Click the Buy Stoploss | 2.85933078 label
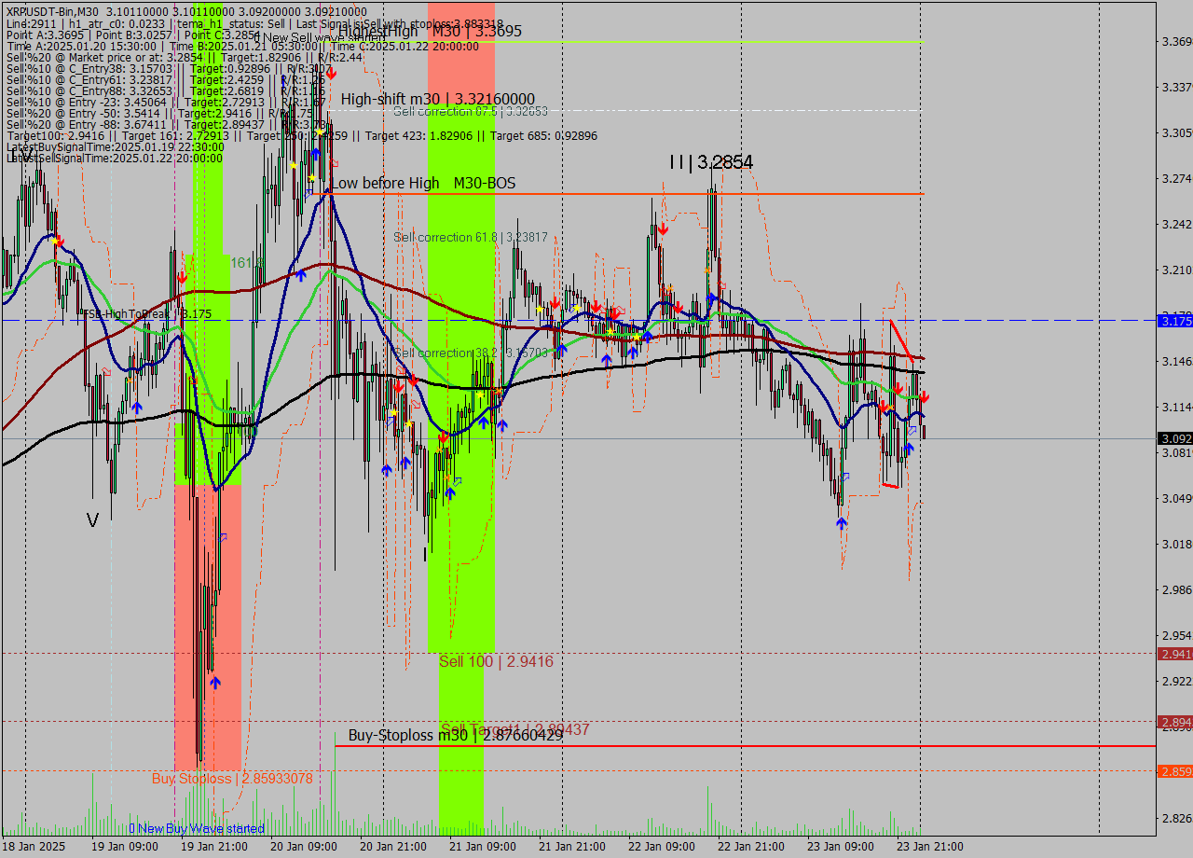The height and width of the screenshot is (858, 1193). coord(232,779)
